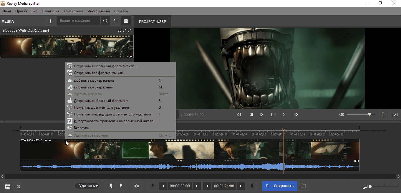Close the PROJECT-1.SSP tab
This screenshot has height=193, width=401.
(169, 18)
